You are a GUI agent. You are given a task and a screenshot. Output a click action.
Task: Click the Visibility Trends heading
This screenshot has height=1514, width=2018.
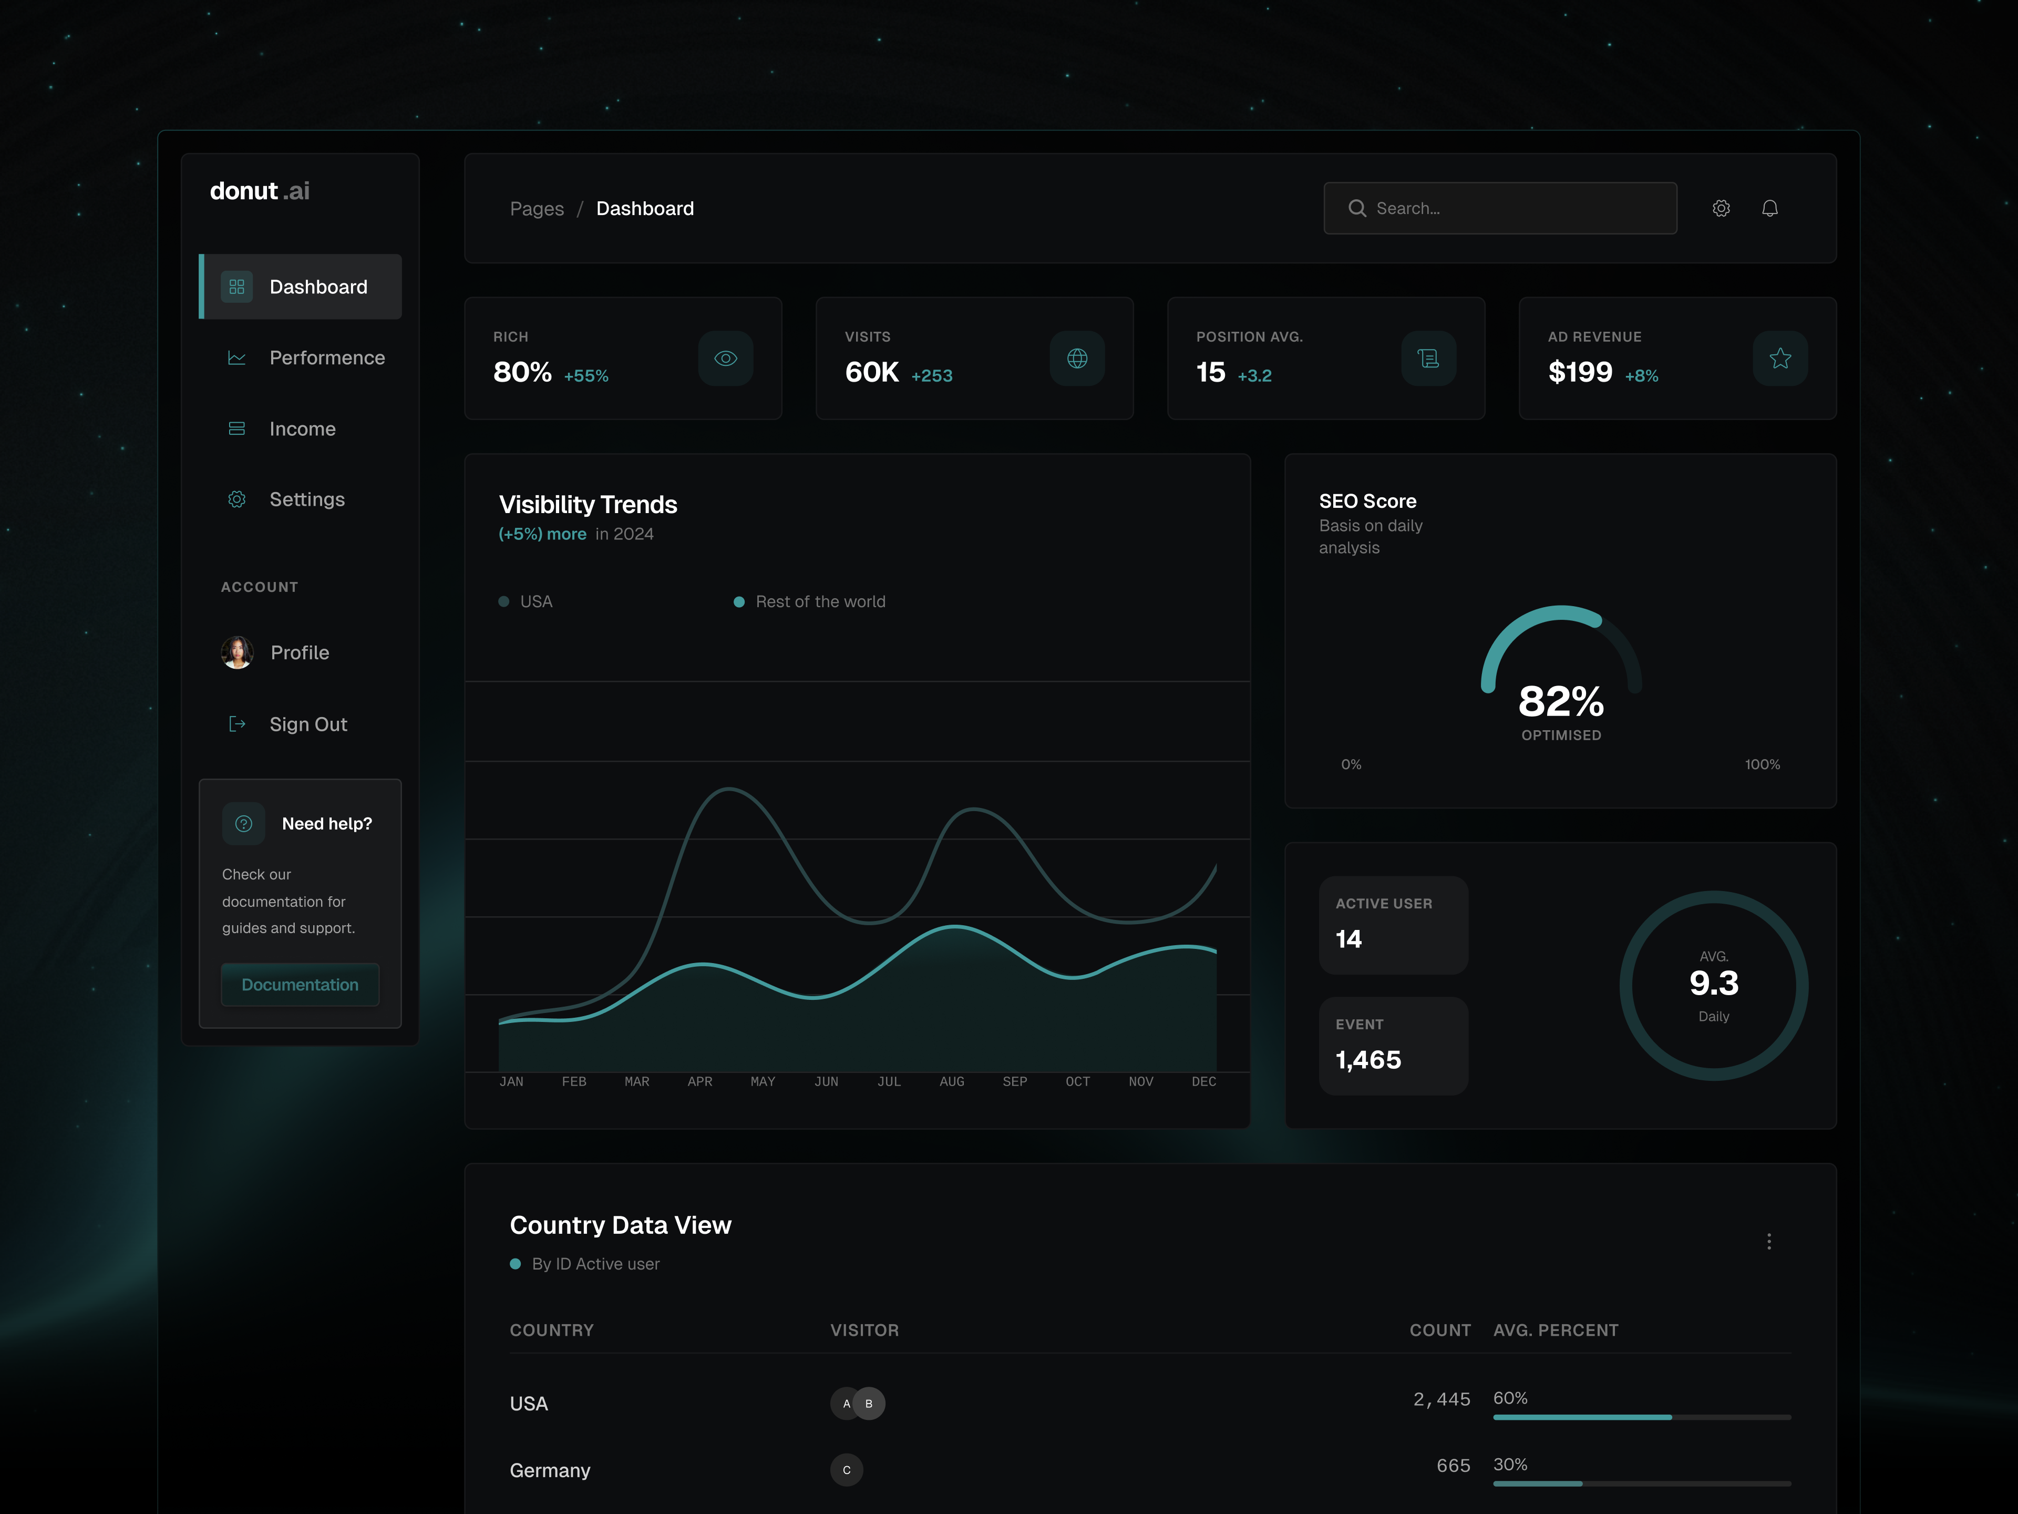pos(589,505)
